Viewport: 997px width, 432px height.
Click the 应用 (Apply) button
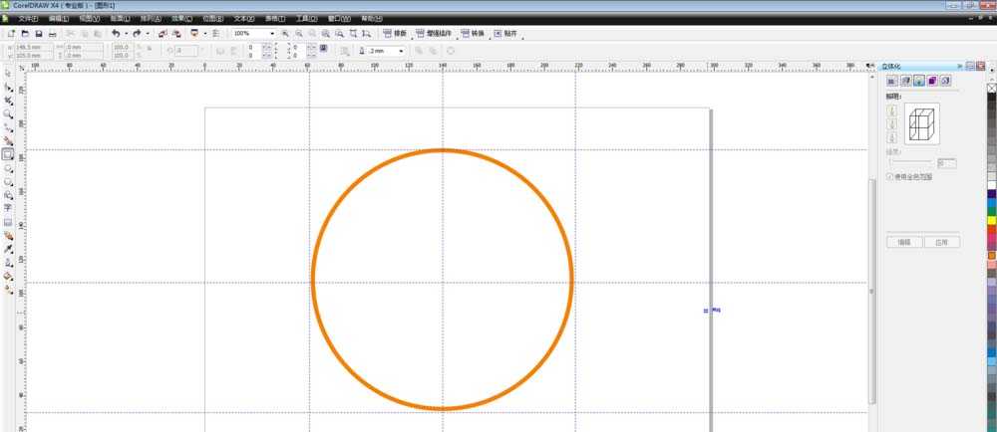coord(941,242)
